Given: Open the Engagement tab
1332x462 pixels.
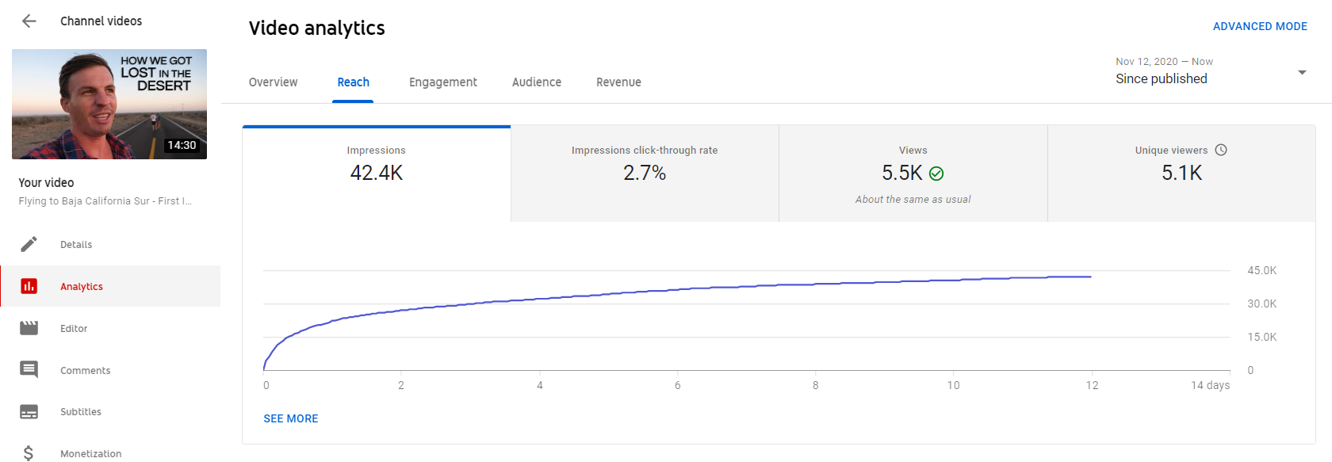Looking at the screenshot, I should (442, 82).
